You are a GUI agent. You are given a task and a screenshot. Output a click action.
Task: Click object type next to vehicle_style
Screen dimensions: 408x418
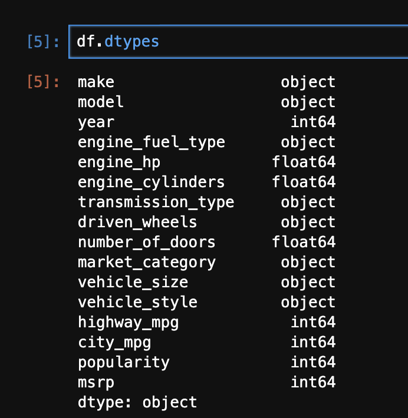(x=308, y=302)
